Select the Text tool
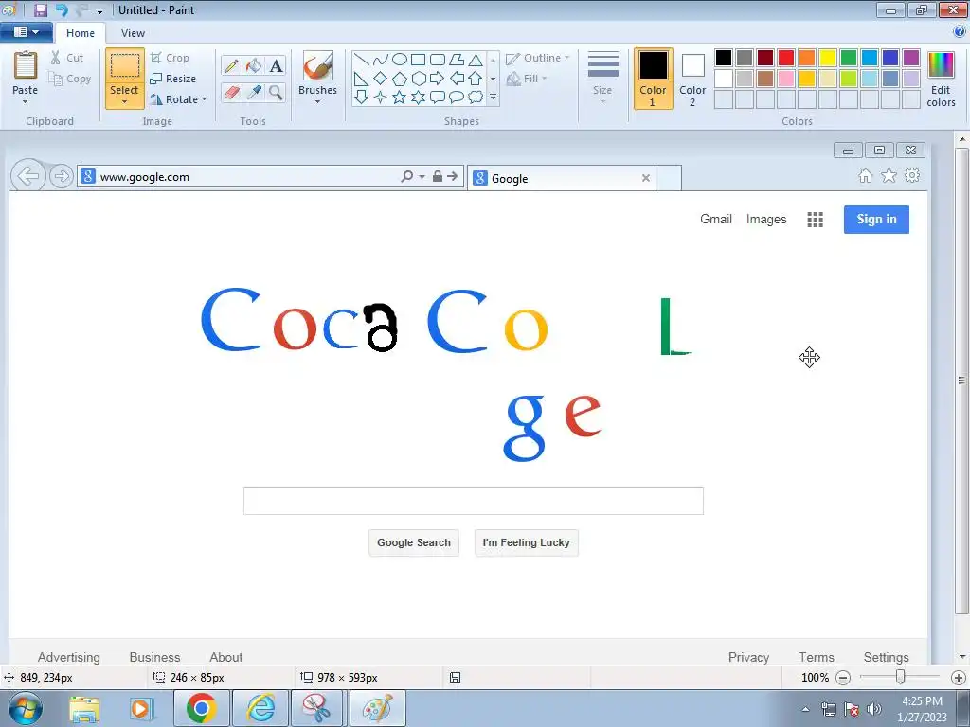 click(276, 65)
